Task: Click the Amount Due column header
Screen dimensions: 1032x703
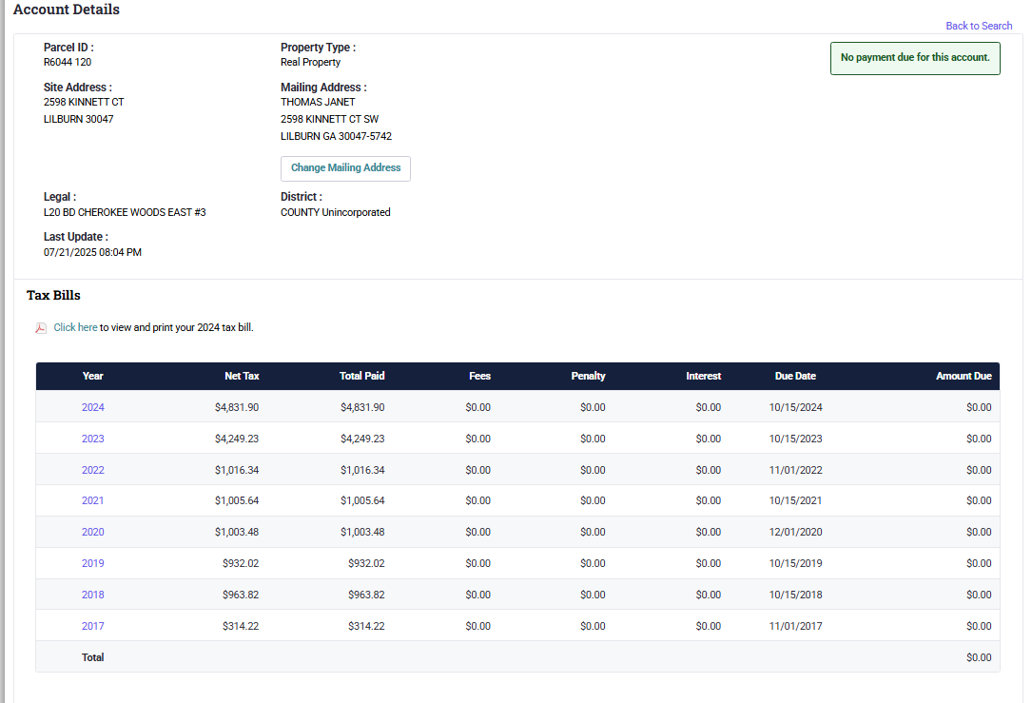Action: pyautogui.click(x=963, y=376)
